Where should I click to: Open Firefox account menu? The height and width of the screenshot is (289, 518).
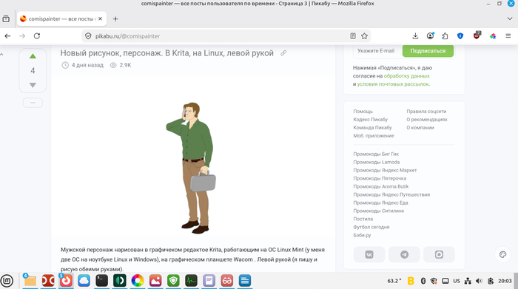tap(430, 36)
